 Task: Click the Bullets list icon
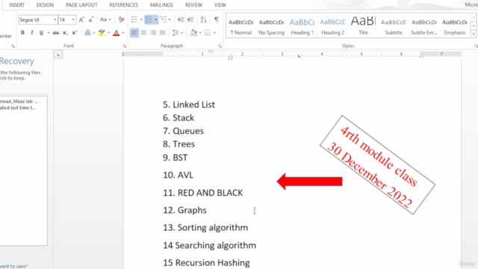(134, 20)
